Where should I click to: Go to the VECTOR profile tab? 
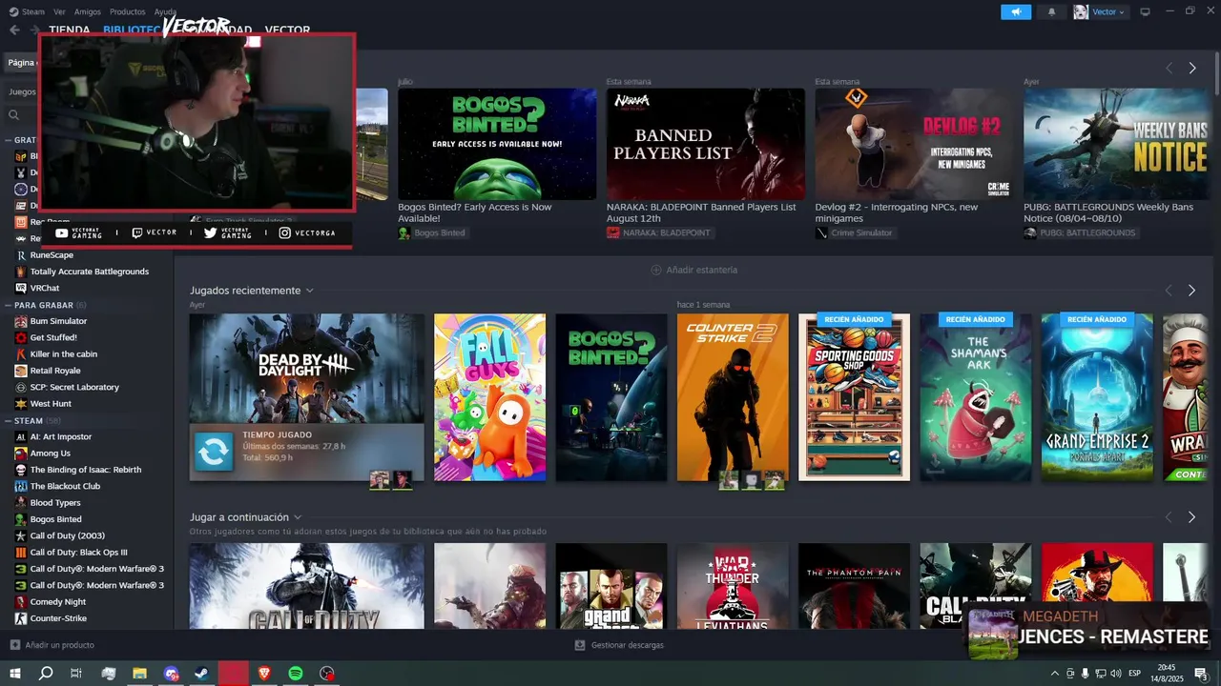point(287,30)
